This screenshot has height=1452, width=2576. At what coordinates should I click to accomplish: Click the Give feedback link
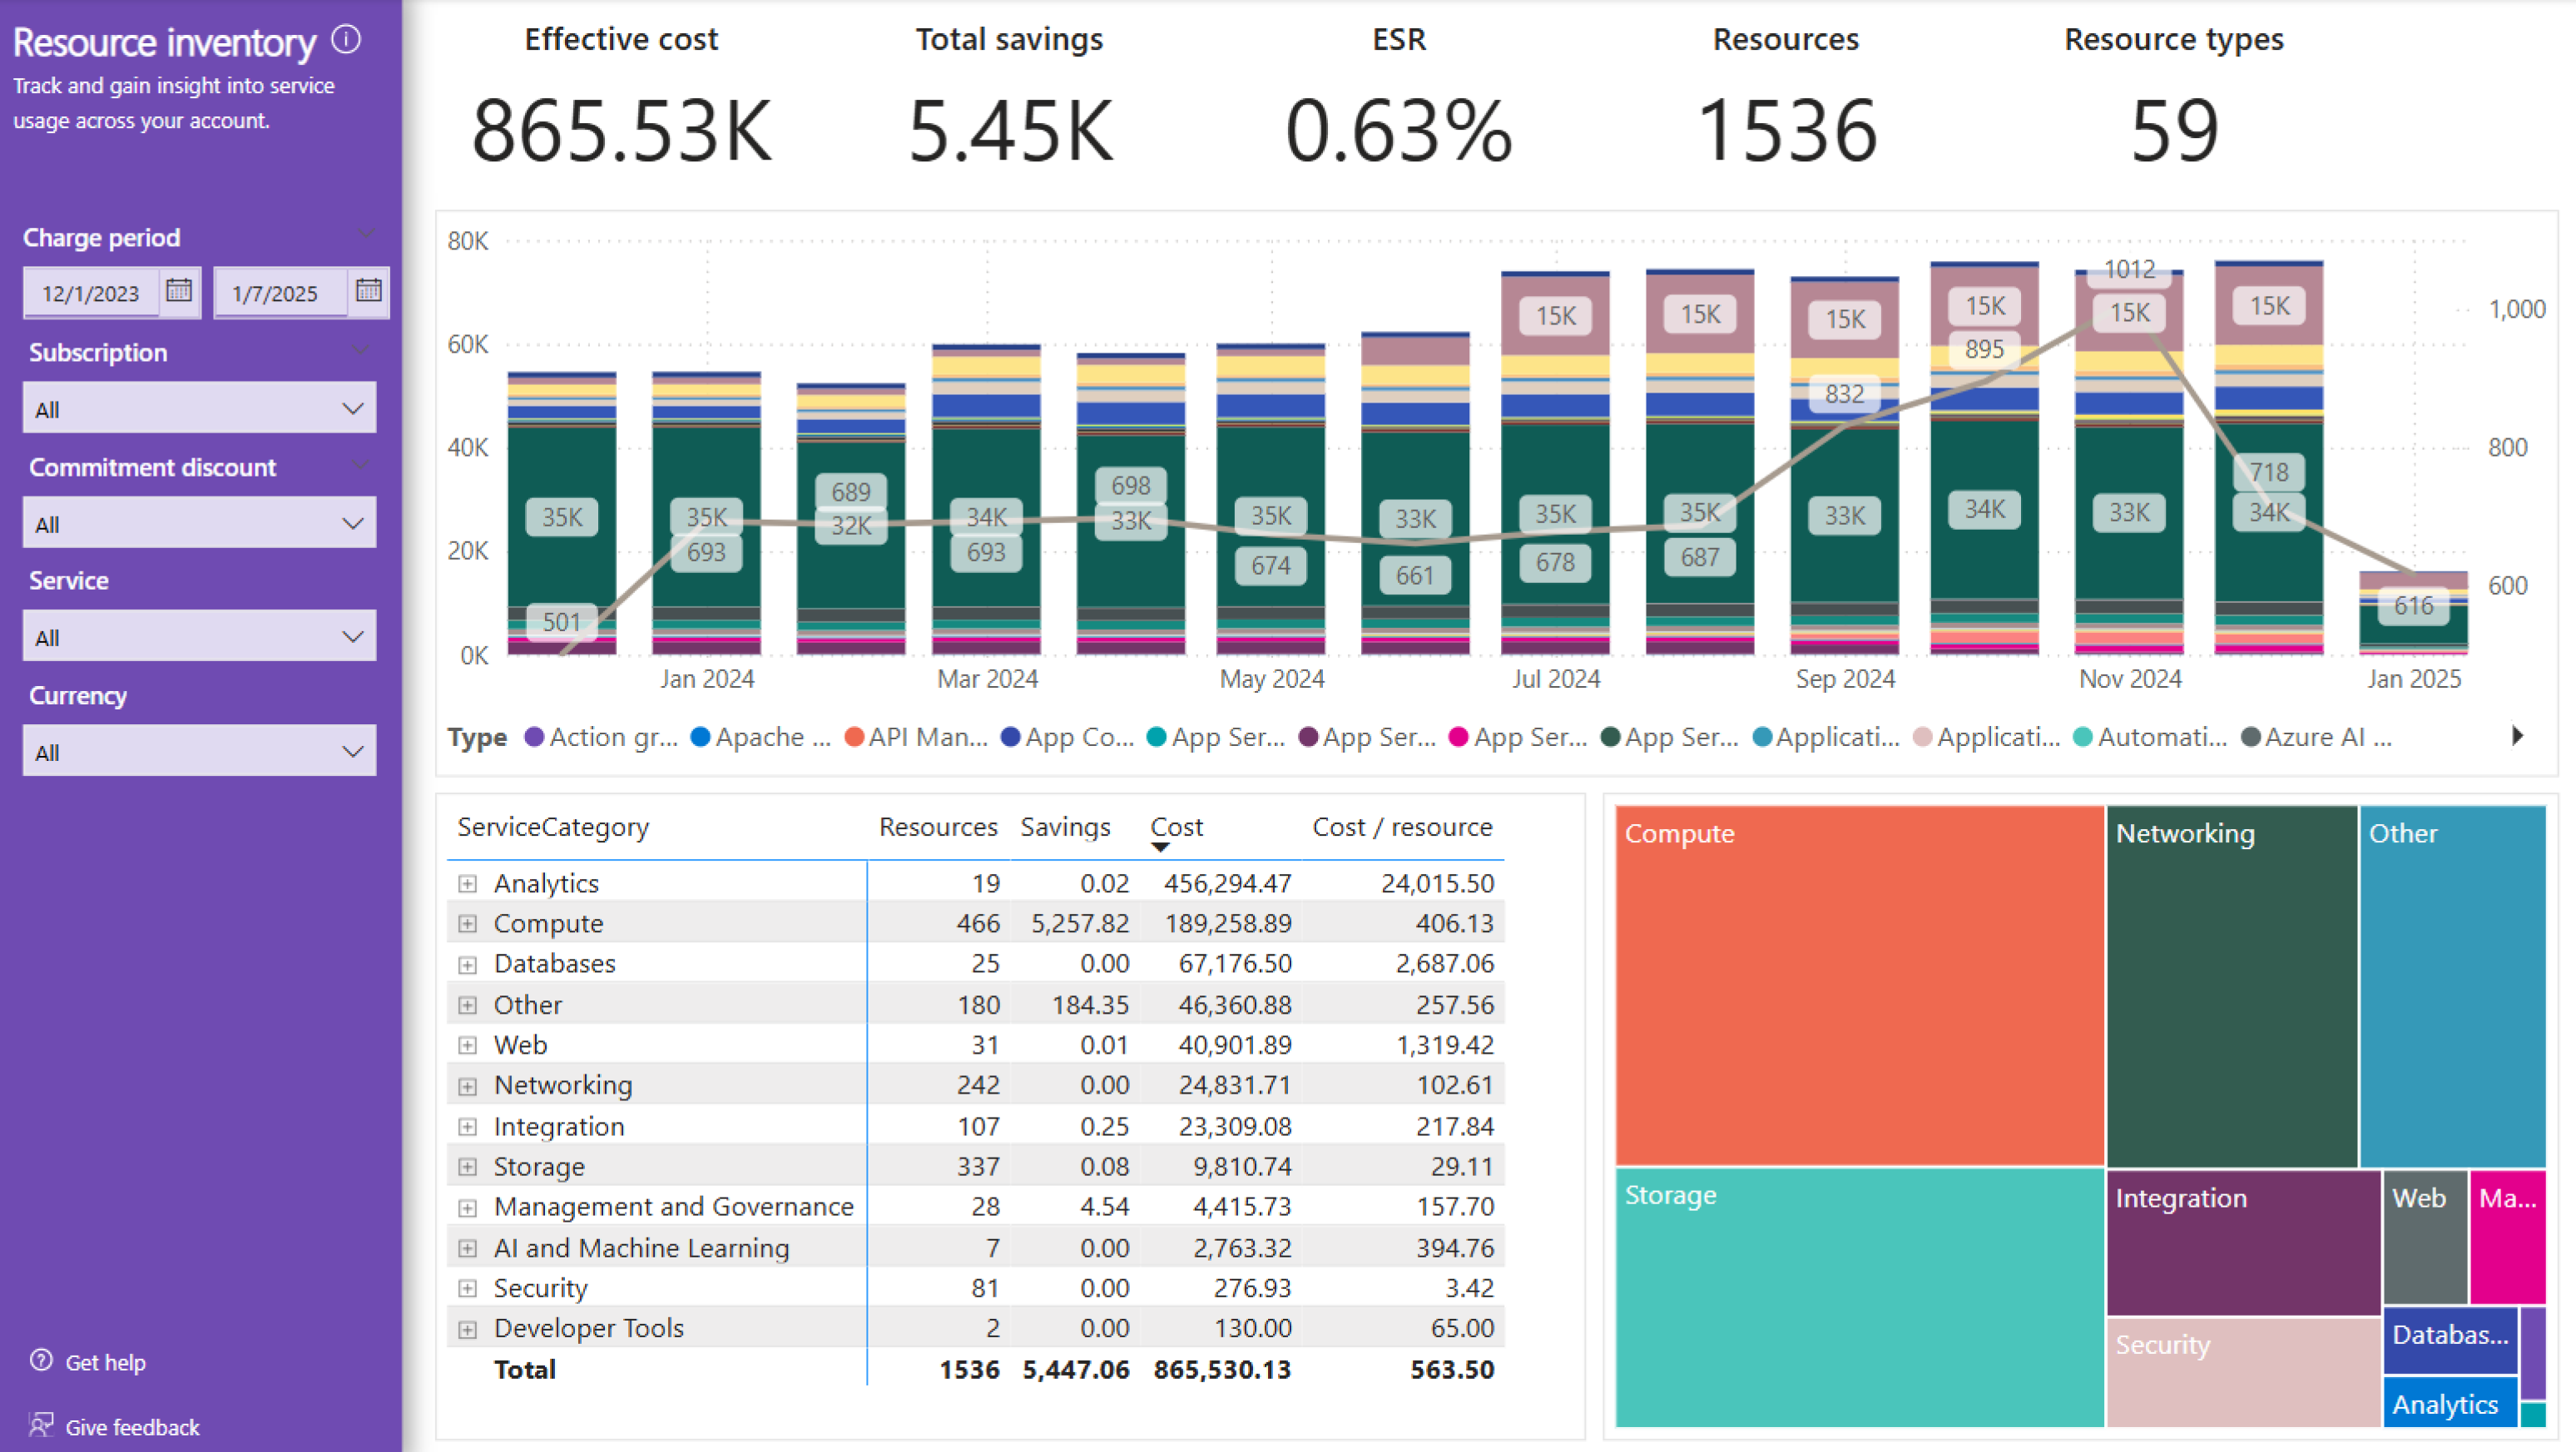(x=132, y=1427)
